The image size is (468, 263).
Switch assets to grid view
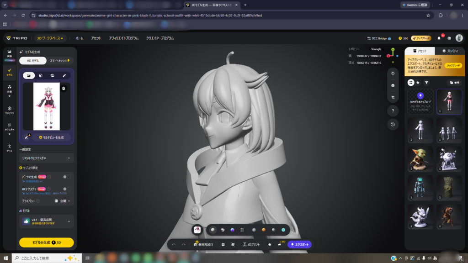(x=411, y=83)
